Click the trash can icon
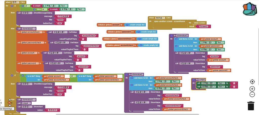Image resolution: width=259 pixels, height=115 pixels. pos(251,106)
